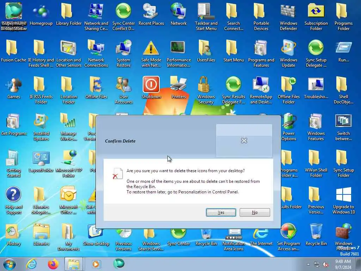Select Network and Sharing Center icon
The image size is (361, 271).
96,17
